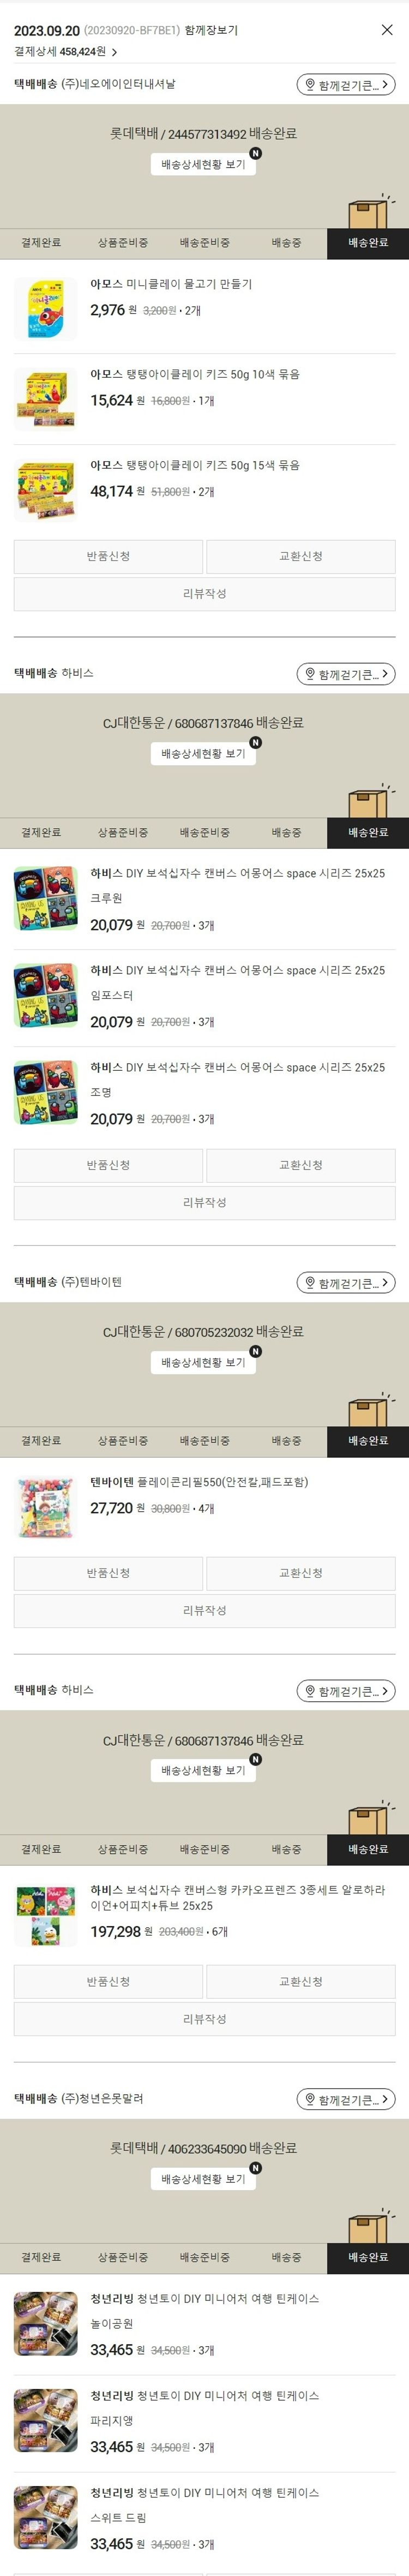Open 함께걷기 button for (주)텐바이텐
The height and width of the screenshot is (2576, 409).
pos(345,1283)
